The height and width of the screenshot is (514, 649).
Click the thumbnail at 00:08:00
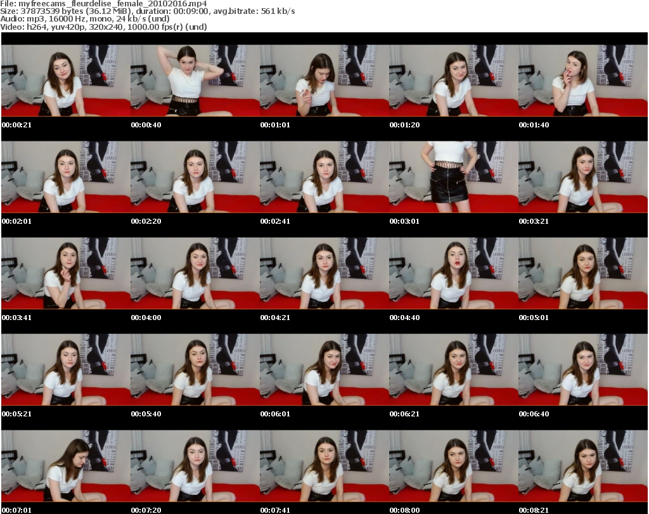454,466
